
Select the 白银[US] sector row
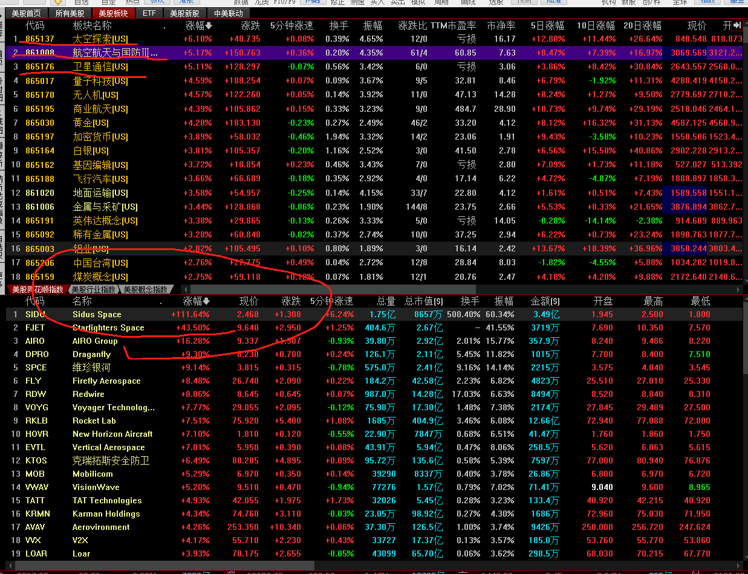pos(374,150)
